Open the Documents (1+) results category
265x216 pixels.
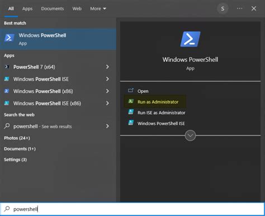pyautogui.click(x=20, y=149)
